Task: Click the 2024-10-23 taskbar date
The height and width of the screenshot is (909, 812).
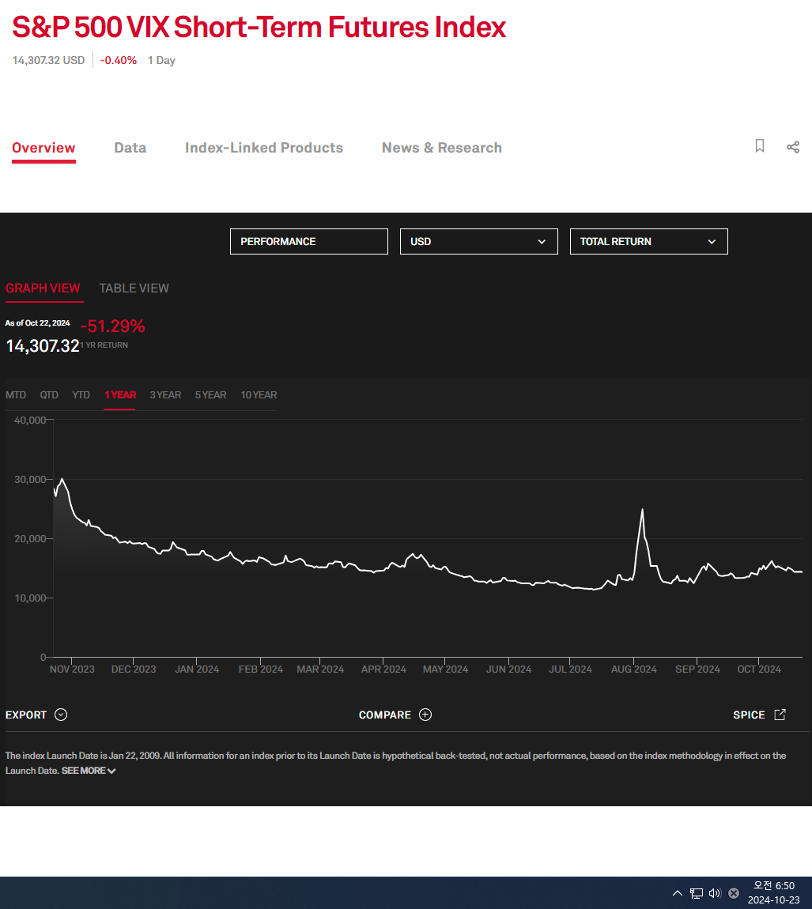Action: 774,900
